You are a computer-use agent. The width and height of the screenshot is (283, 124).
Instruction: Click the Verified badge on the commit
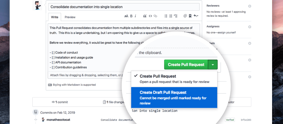(230, 120)
